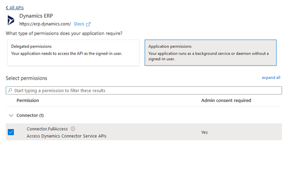The height and width of the screenshot is (190, 285).
Task: Click the 'Yes' admin consent value
Action: (205, 132)
